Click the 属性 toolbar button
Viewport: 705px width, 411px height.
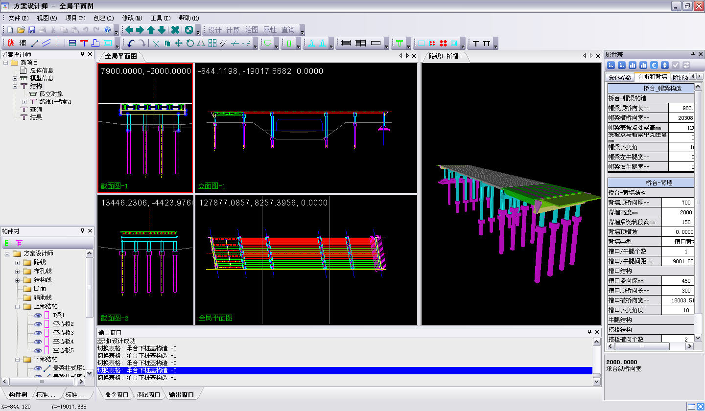[270, 30]
